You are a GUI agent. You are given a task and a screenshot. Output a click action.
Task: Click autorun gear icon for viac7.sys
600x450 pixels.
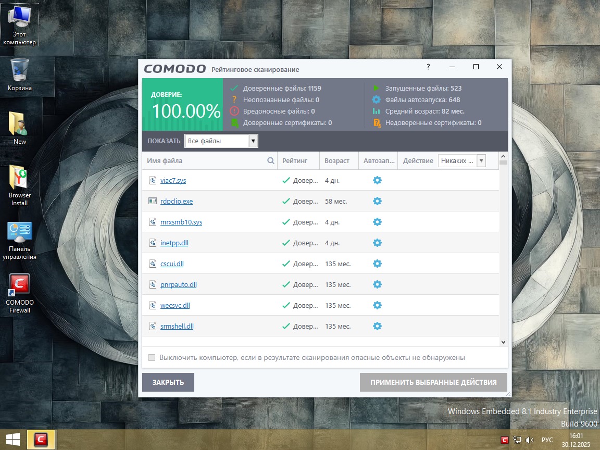377,180
